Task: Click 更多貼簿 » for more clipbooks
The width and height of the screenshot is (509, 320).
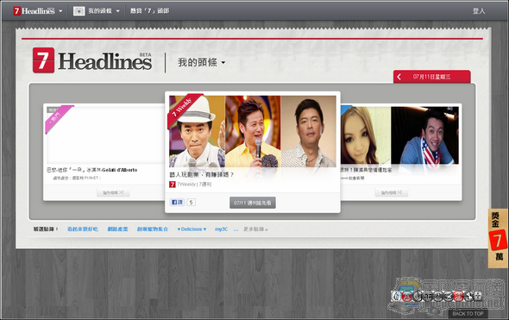Action: click(x=255, y=229)
